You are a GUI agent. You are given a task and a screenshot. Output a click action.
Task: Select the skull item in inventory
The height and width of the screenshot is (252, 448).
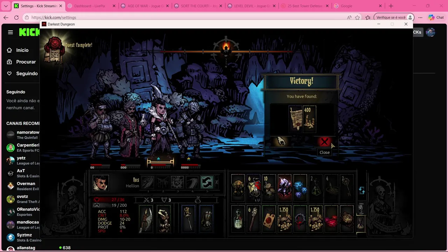(238, 188)
